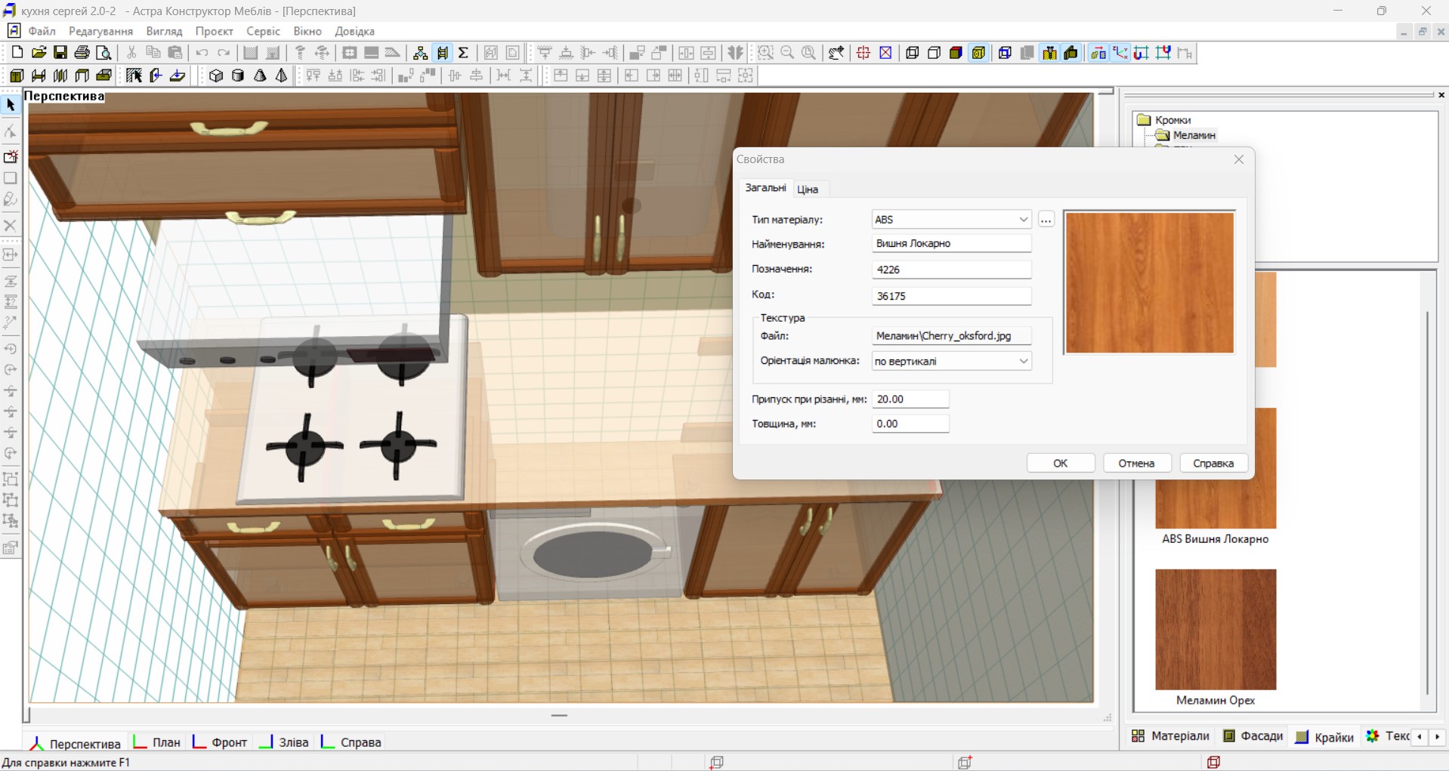Click the Print icon in toolbar
The image size is (1449, 771).
82,53
